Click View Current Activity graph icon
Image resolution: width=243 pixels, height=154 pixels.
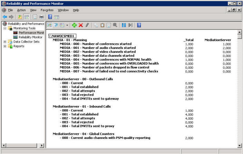49,25
